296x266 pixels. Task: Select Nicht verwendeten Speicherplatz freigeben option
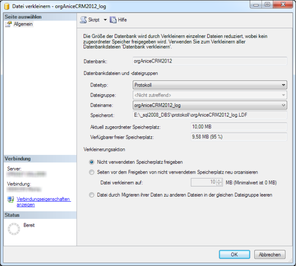click(x=136, y=162)
